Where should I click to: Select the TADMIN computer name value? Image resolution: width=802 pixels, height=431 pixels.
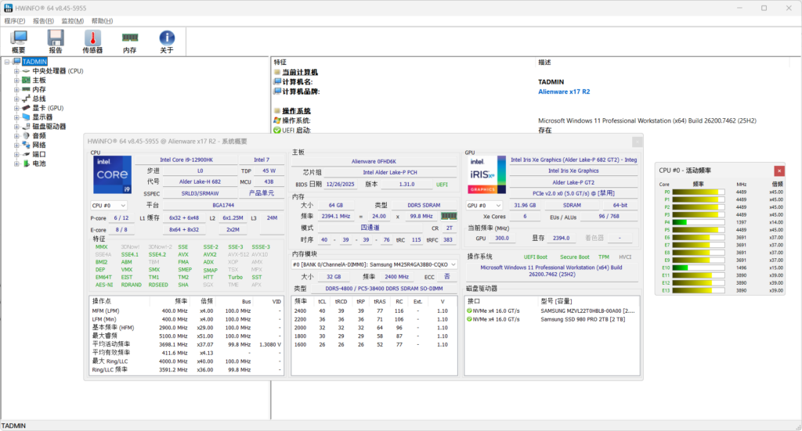(x=551, y=81)
